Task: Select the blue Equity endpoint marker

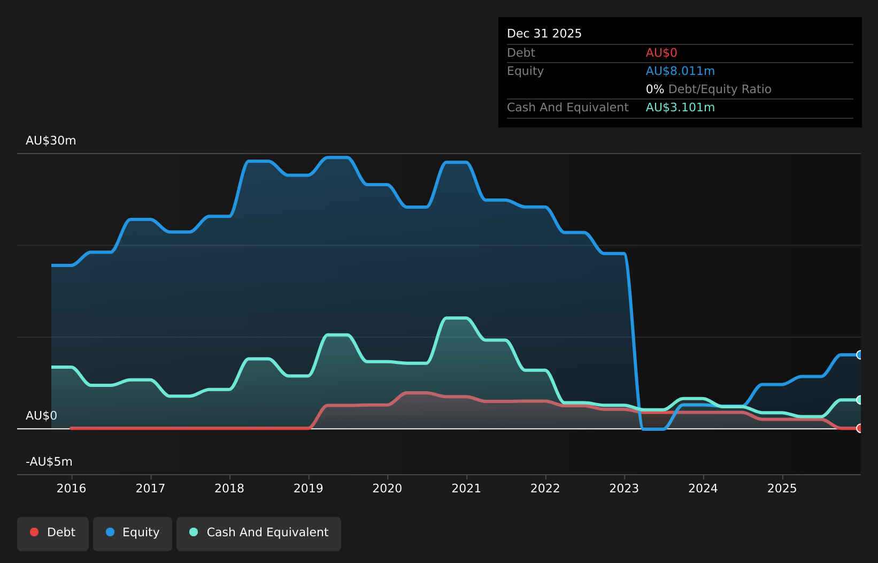Action: click(860, 355)
